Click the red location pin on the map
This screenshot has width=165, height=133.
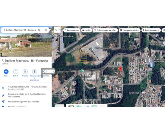click(120, 69)
